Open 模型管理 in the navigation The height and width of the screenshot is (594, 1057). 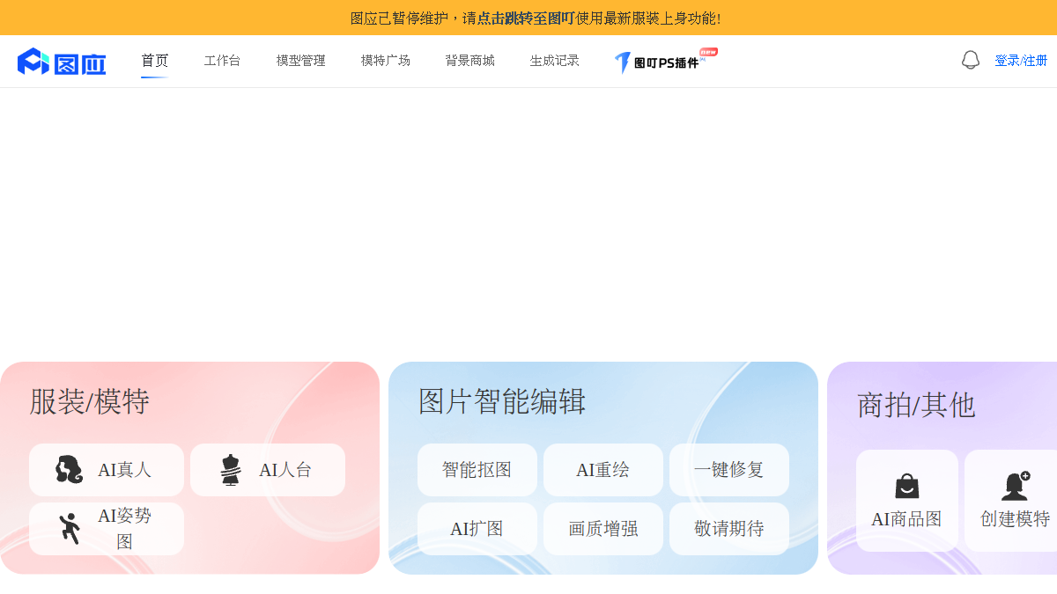tap(301, 61)
